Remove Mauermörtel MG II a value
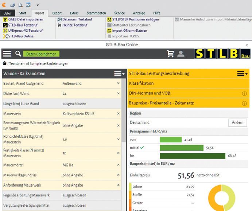This screenshot has width=252, height=211. (x=118, y=165)
